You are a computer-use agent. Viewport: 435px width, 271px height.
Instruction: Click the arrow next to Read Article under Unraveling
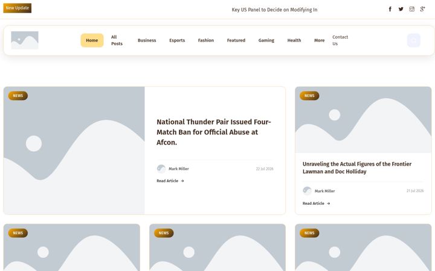tap(329, 204)
